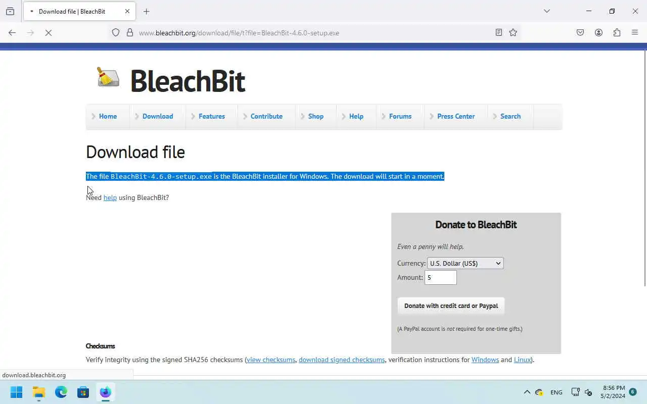Click the donation Amount input field
Viewport: 647px width, 404px height.
[x=440, y=277]
